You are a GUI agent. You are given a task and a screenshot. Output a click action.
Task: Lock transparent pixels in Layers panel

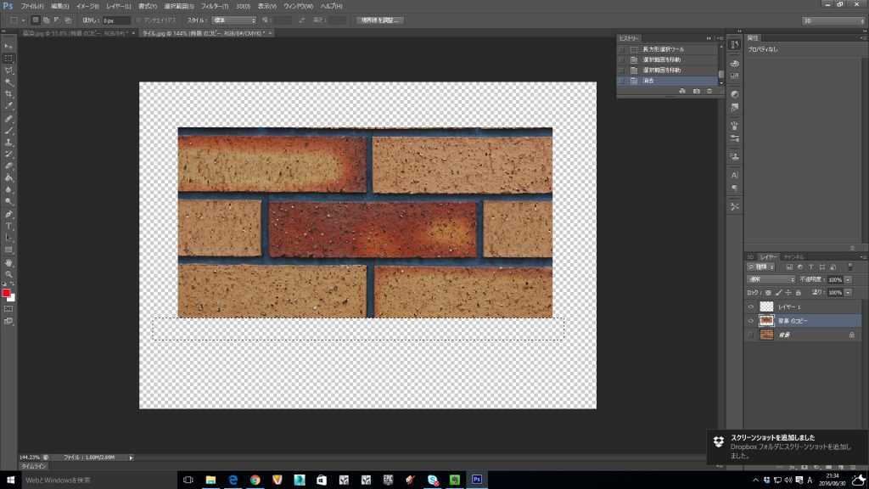pyautogui.click(x=768, y=292)
